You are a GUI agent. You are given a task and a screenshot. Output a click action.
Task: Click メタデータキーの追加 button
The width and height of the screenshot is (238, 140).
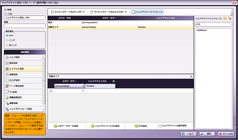point(66,126)
